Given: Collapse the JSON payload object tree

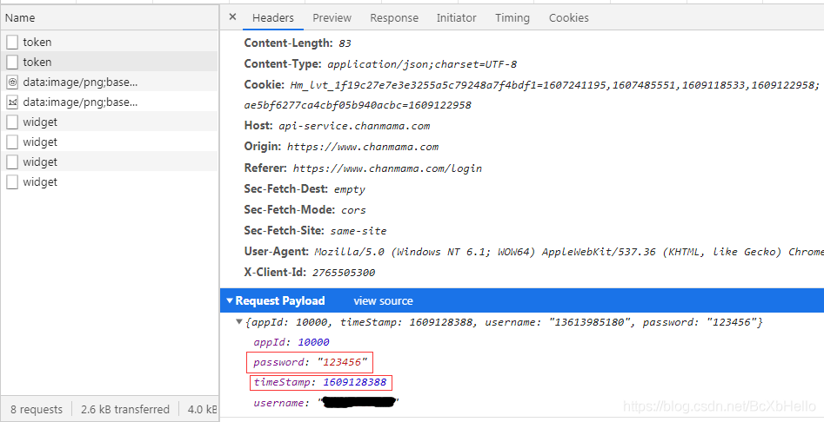Looking at the screenshot, I should pos(239,322).
